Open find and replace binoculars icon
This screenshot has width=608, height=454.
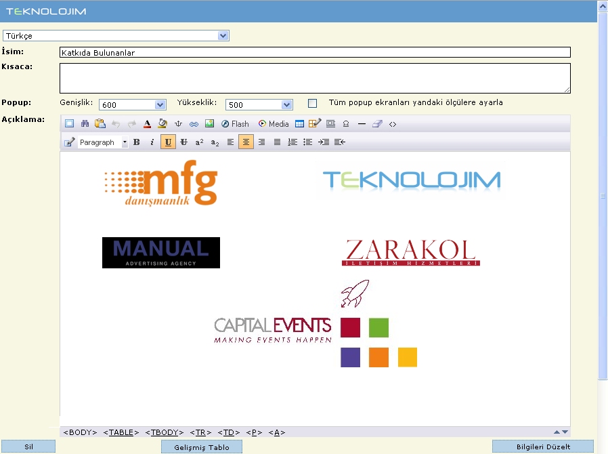[85, 124]
